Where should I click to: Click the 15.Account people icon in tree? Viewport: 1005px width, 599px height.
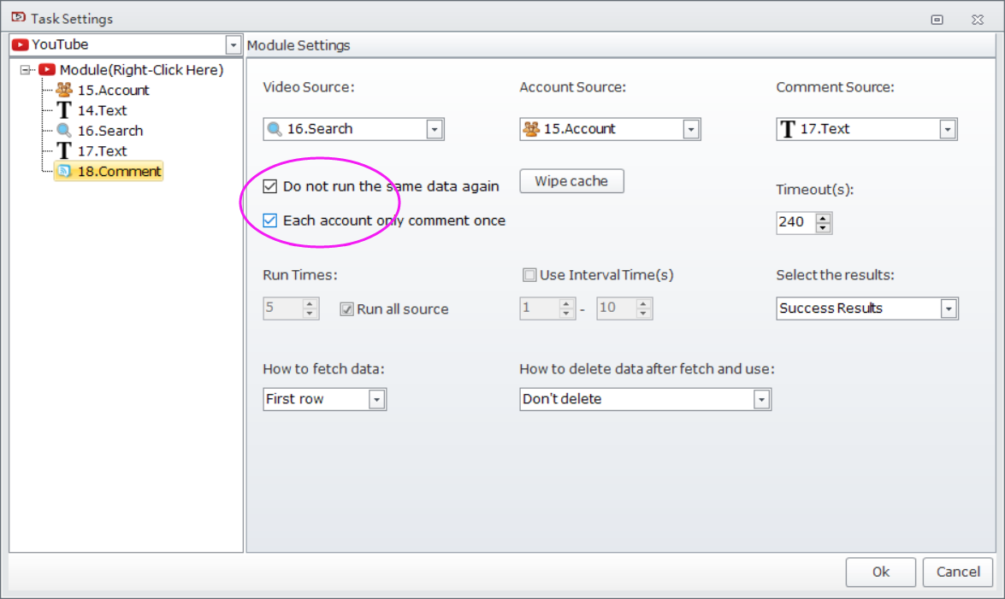point(64,90)
